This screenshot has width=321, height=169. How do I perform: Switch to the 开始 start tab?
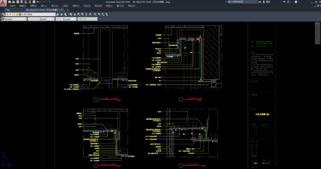coord(7,10)
